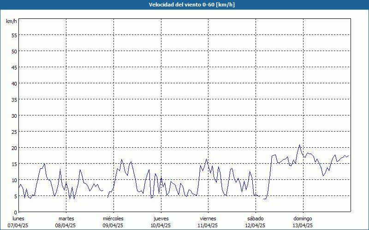Click the 'km/h' axis unit label
Screen dimensions: 369x230
(11, 21)
